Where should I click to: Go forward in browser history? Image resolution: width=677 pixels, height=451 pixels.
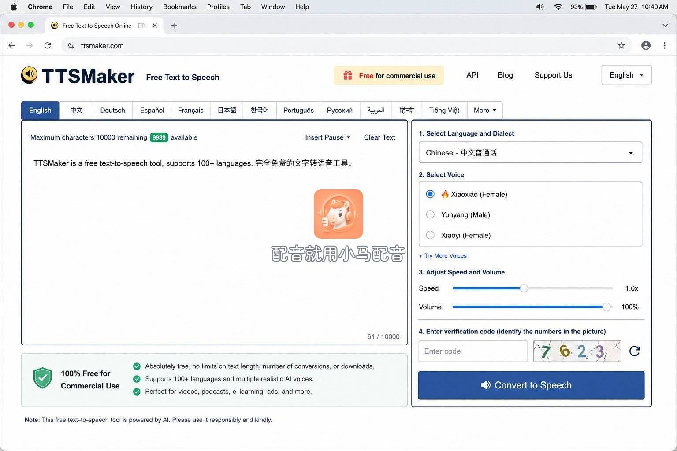pos(30,45)
